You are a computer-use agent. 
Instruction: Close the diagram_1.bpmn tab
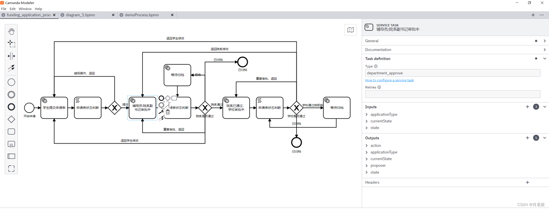tap(113, 15)
